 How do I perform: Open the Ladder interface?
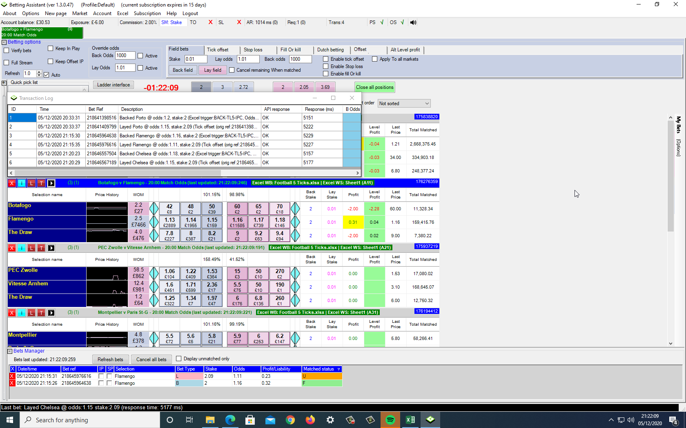[114, 85]
